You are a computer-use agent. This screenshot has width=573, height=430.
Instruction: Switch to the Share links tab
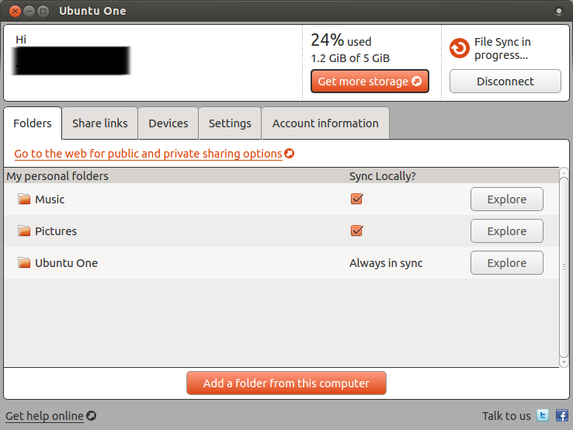coord(99,123)
